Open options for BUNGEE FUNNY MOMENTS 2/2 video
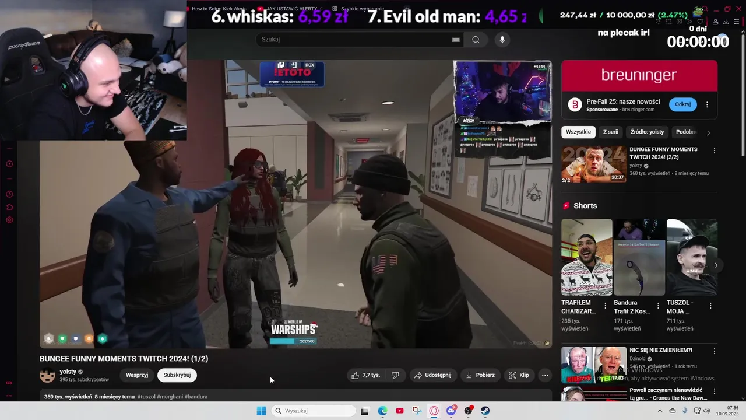The width and height of the screenshot is (746, 420). coord(715,150)
